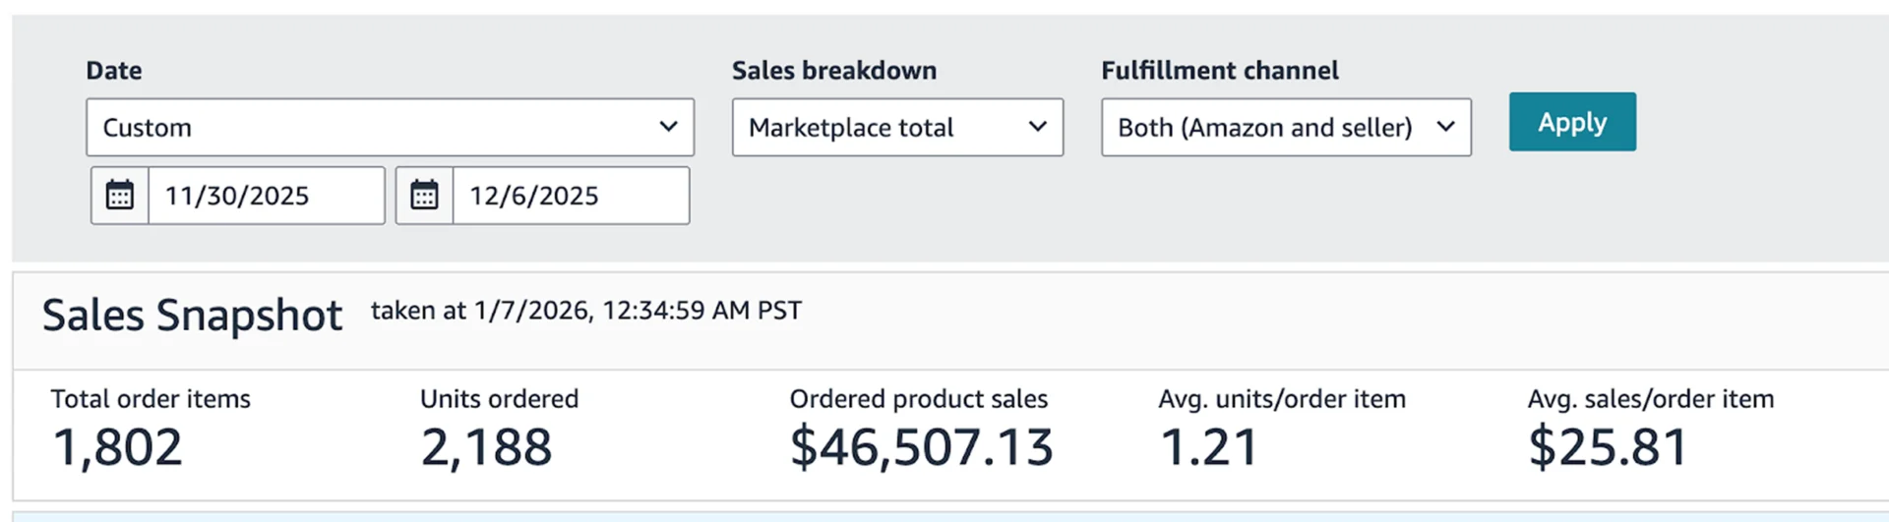1889x522 pixels.
Task: Click the snapshot taken-at timestamp text
Action: coord(585,311)
